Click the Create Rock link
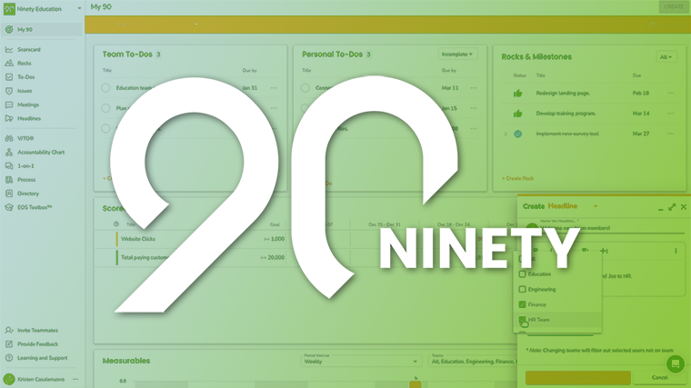This screenshot has width=691, height=388. click(x=517, y=178)
